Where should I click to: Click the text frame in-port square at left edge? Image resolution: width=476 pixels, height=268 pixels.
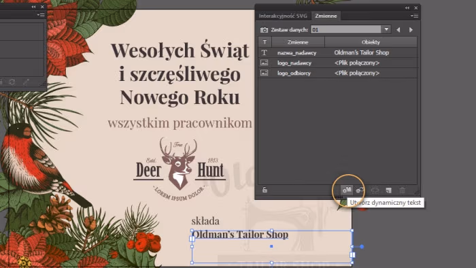coord(192,239)
